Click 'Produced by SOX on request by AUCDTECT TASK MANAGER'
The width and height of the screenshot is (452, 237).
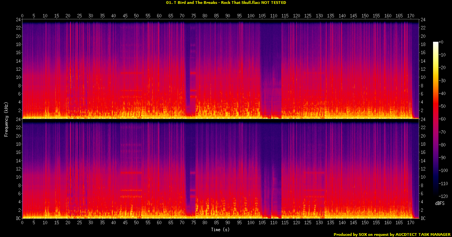click(392, 234)
